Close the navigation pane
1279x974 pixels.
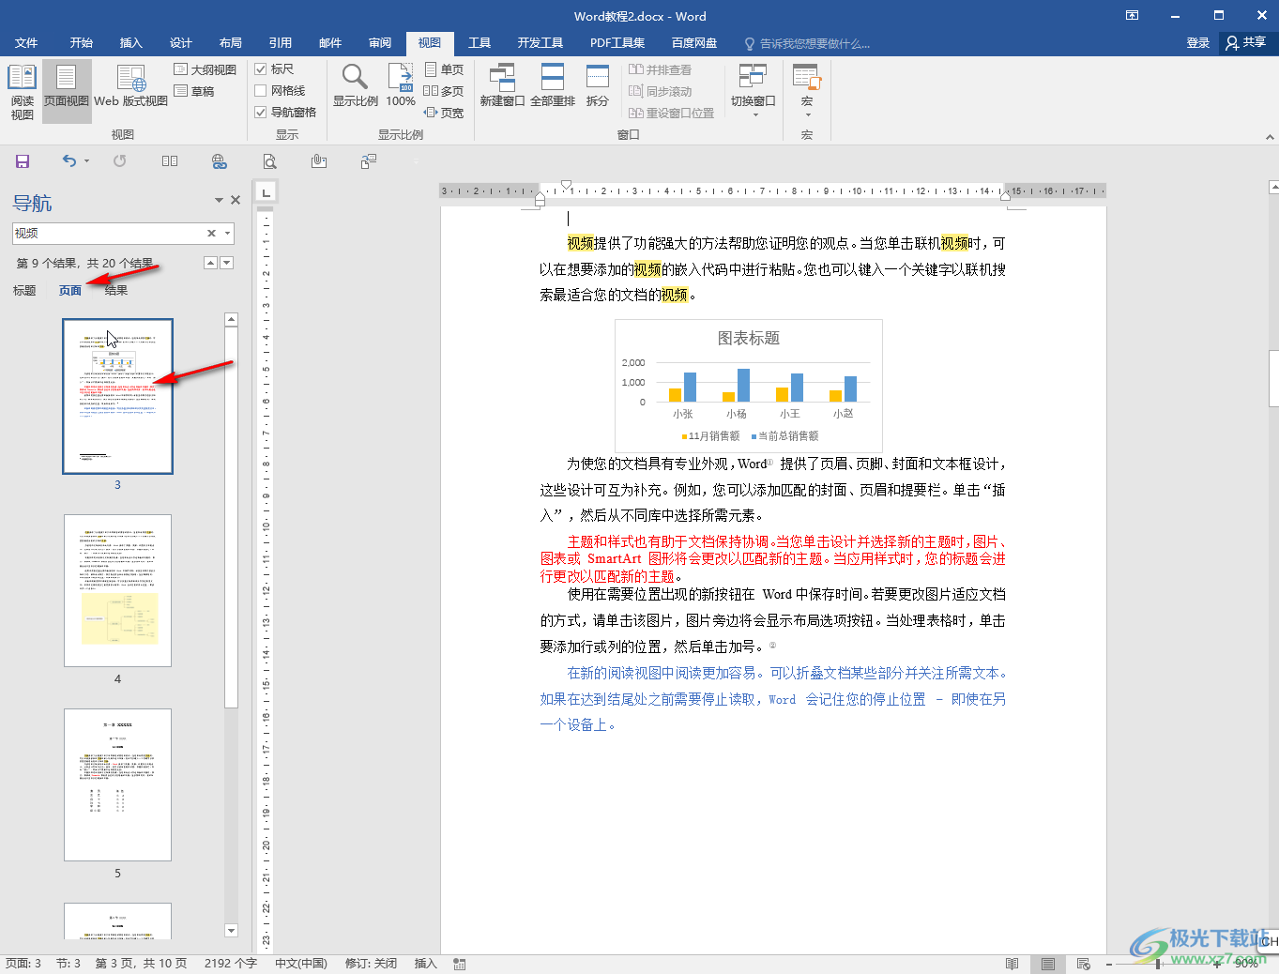tap(236, 201)
